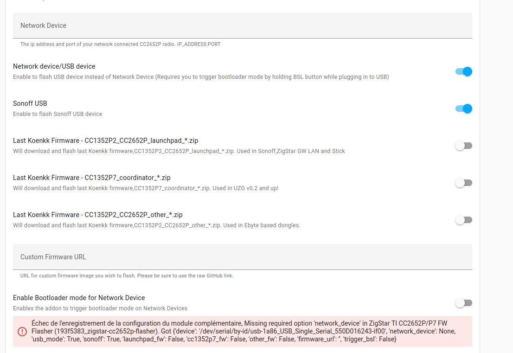
Task: Click the error message about missing network_device
Action: coord(244,331)
